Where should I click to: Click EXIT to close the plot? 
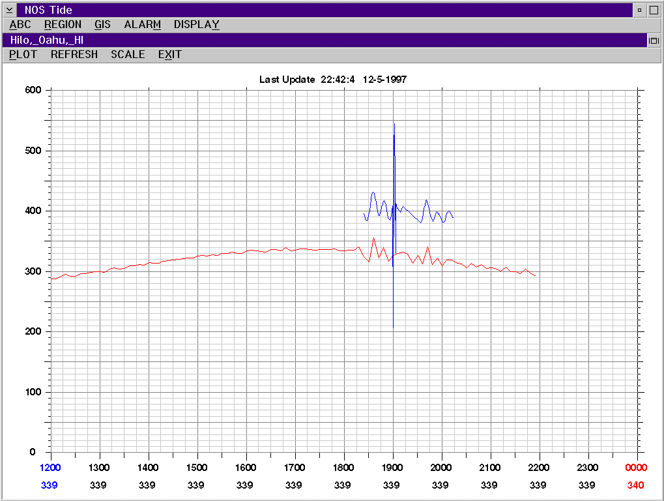[170, 55]
